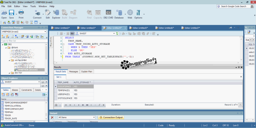Toggle the Connection Output button
This screenshot has height=128, width=256.
point(111,117)
